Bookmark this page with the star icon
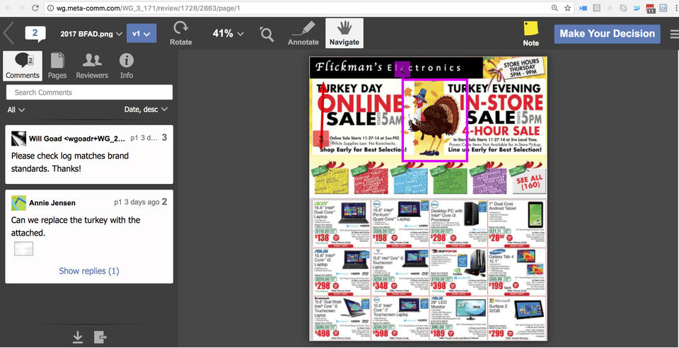This screenshot has width=679, height=348. 567,8
